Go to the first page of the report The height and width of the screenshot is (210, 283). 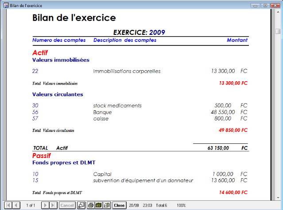coord(8,205)
